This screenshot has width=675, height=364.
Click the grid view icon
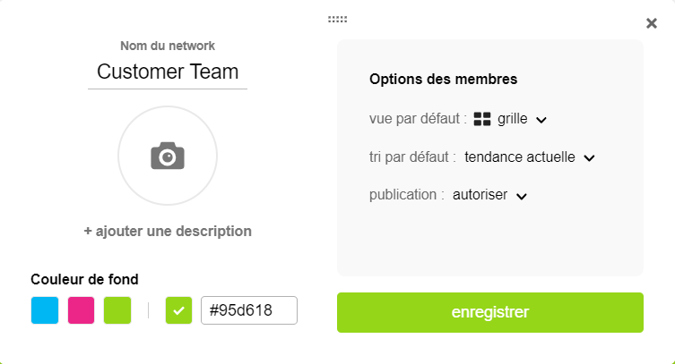pyautogui.click(x=482, y=119)
